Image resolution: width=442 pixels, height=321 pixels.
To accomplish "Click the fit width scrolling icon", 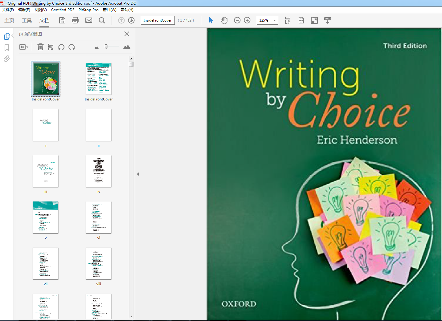I will 288,20.
